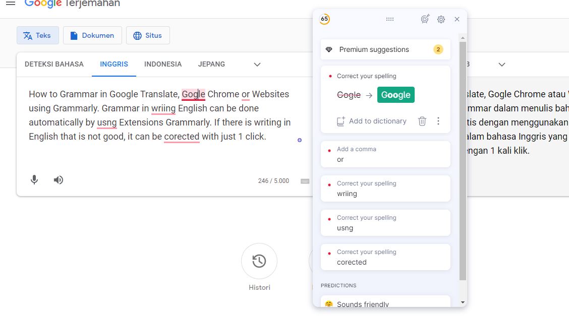
Task: Click the microphone voice input icon
Action: (x=34, y=180)
